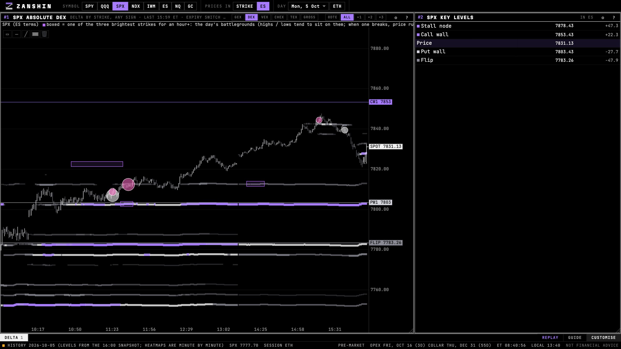Click the magenta bubble marker near the 15:20 high
Viewport: 621px width, 349px height.
tap(319, 120)
